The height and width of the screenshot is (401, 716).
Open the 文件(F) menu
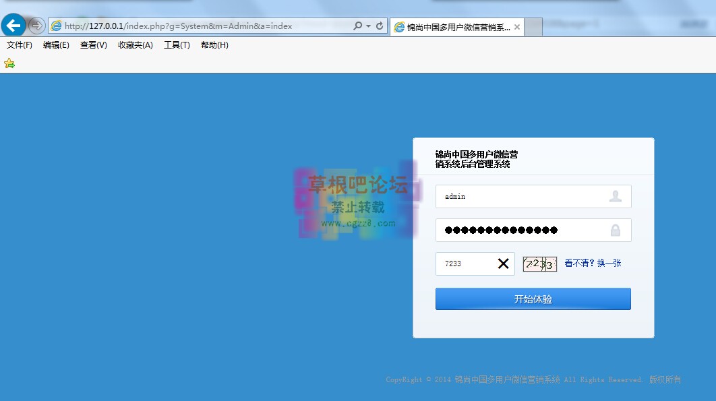(x=18, y=44)
